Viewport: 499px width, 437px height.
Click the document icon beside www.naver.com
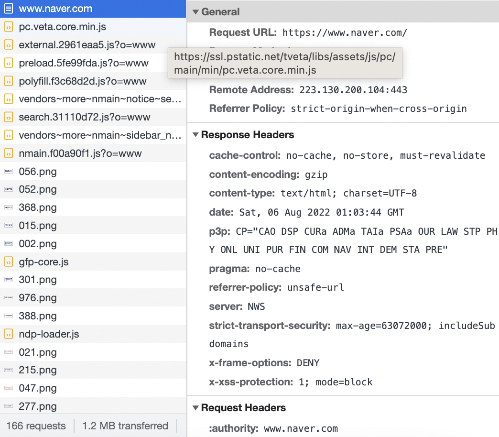click(9, 9)
